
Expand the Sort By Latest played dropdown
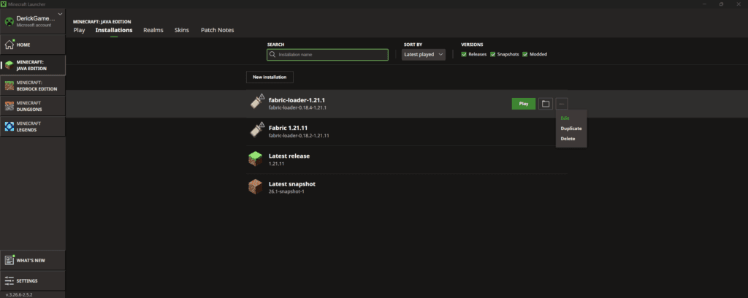[x=424, y=54]
